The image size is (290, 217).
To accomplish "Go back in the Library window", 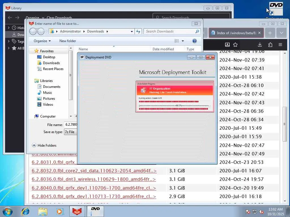I will point(10,18).
